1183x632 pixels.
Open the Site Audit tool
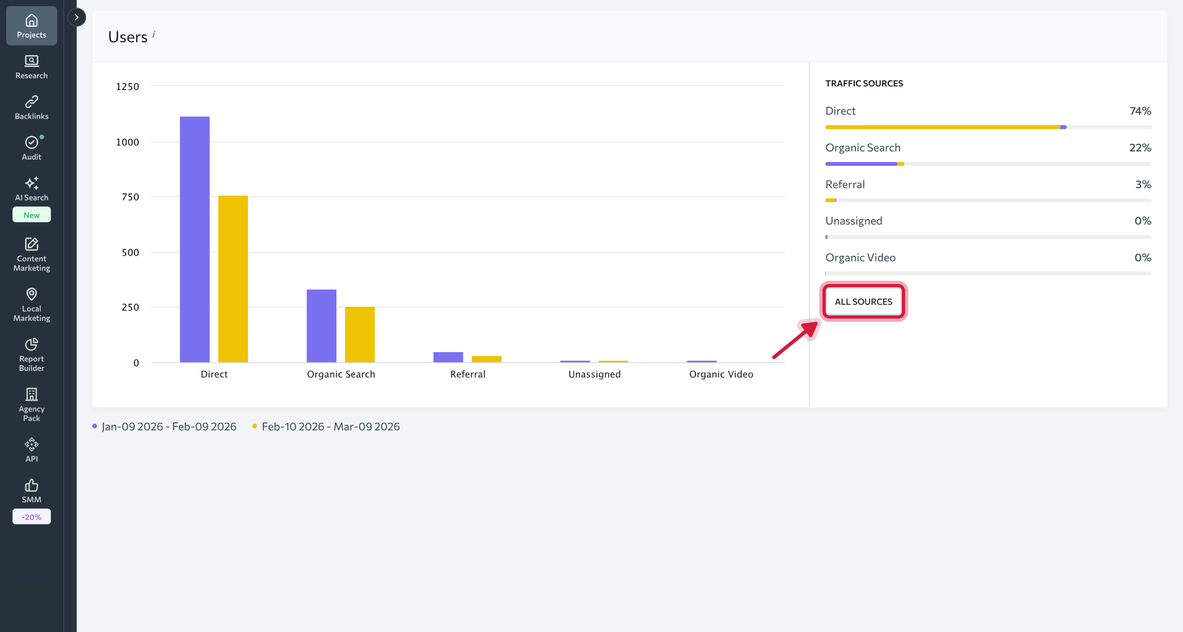coord(31,147)
